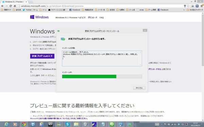Click Chrome's forward arrow

click(x=6, y=6)
